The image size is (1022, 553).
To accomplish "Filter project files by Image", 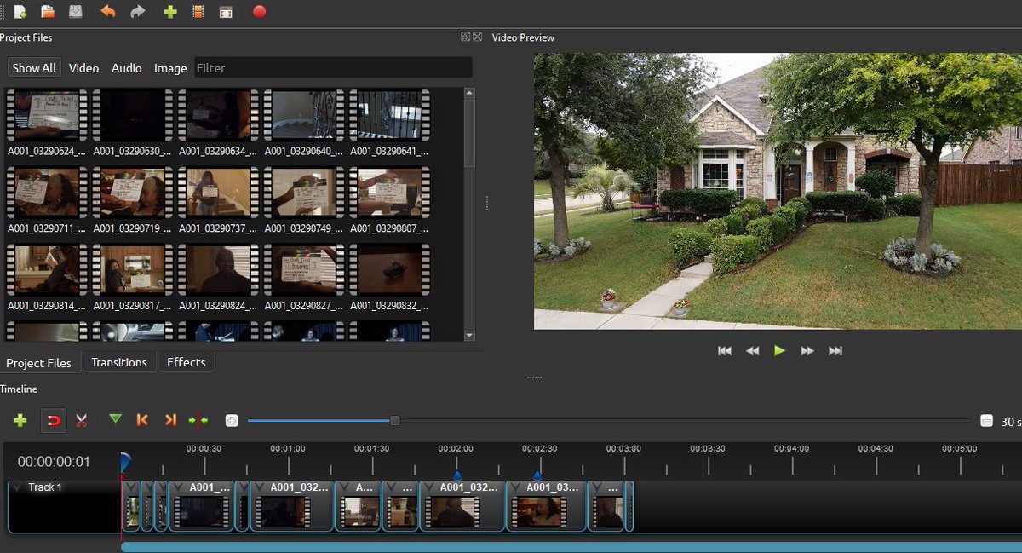I will (x=170, y=68).
